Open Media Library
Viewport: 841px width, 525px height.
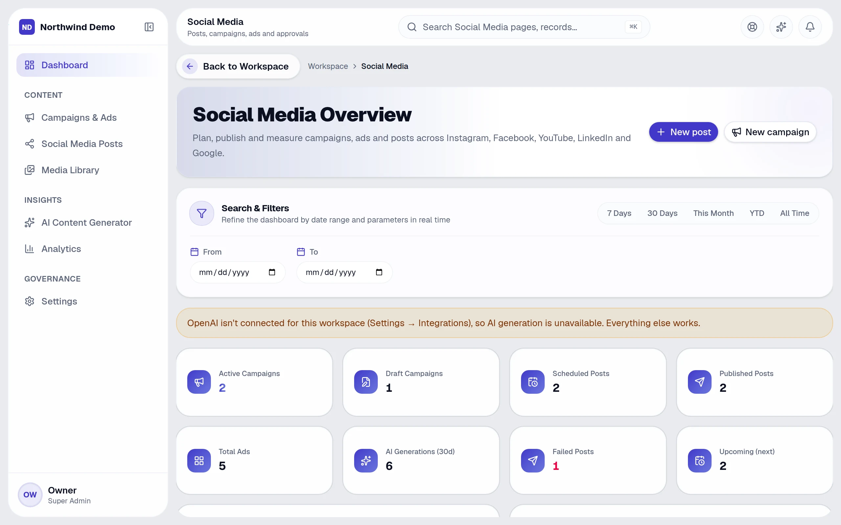point(88,170)
